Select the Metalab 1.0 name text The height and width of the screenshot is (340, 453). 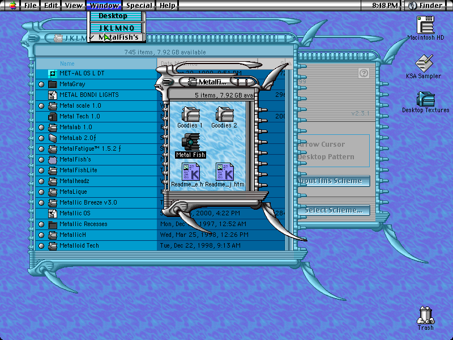[x=76, y=127]
